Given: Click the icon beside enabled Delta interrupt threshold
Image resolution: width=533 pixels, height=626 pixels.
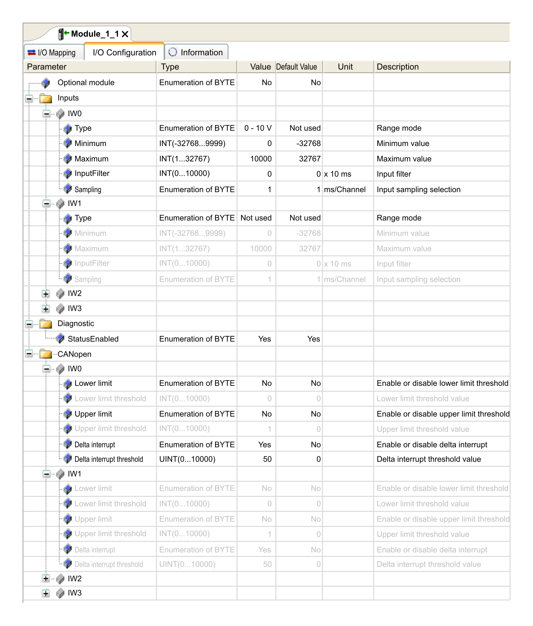Looking at the screenshot, I should pos(68,459).
